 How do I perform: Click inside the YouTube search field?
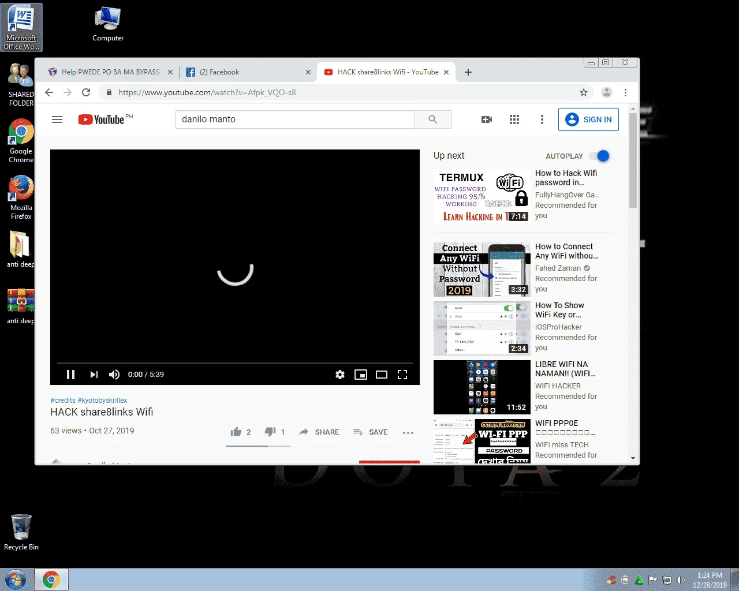295,119
